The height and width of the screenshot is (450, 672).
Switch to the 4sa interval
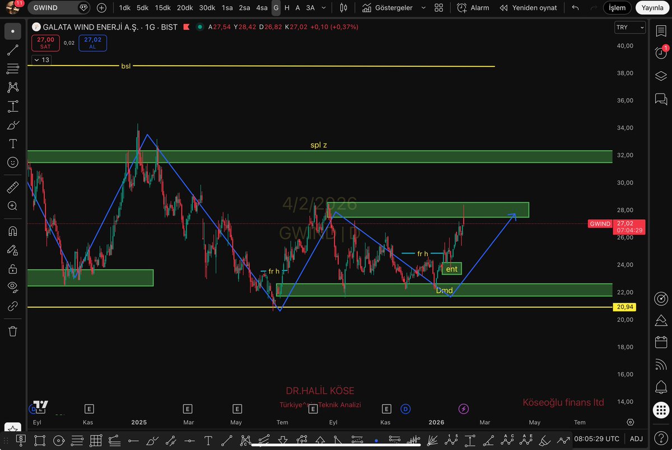pos(262,8)
